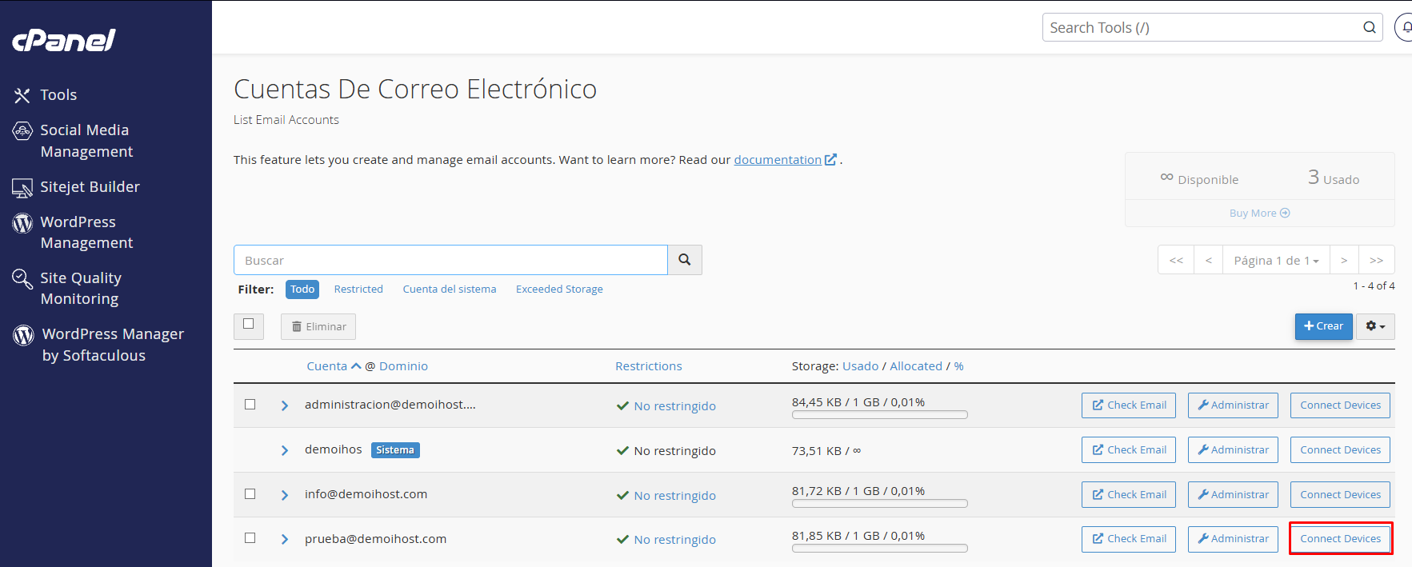The width and height of the screenshot is (1412, 567).
Task: Check the administracion@demoihost account checkbox
Action: click(250, 405)
